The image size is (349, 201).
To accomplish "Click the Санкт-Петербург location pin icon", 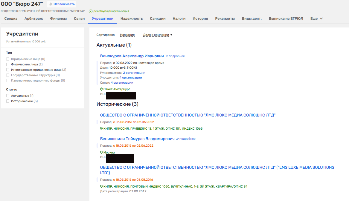I will (x=101, y=89).
